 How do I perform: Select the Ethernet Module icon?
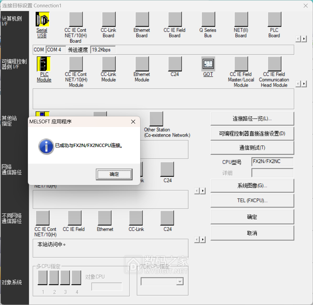click(x=142, y=64)
